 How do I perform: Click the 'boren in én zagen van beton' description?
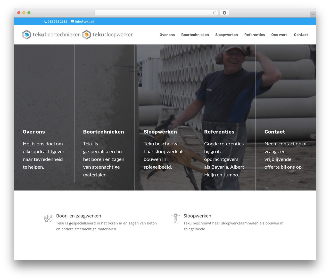coord(106,226)
